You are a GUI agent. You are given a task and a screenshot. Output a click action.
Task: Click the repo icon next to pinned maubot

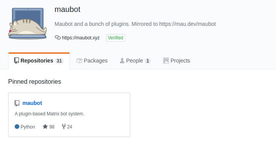click(x=17, y=103)
